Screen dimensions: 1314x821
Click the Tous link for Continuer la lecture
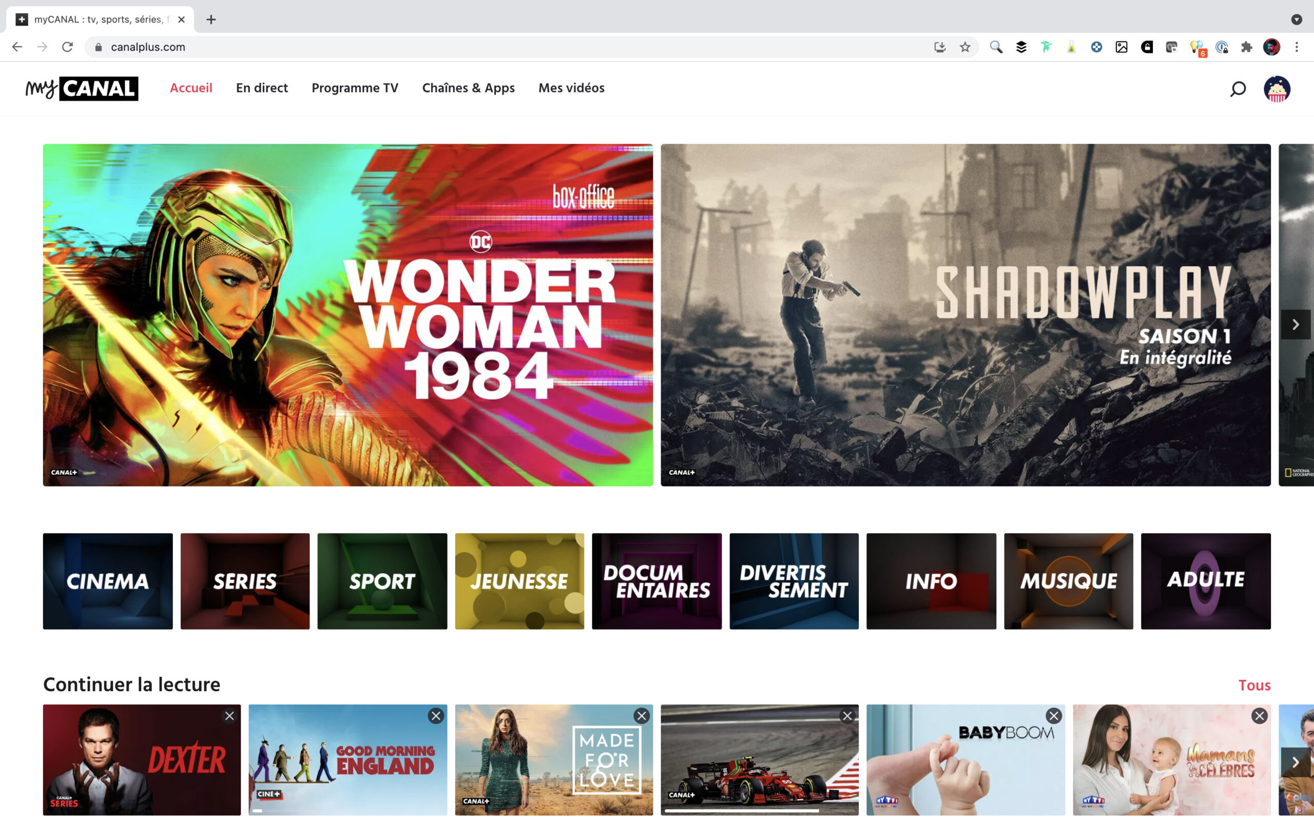coord(1254,685)
